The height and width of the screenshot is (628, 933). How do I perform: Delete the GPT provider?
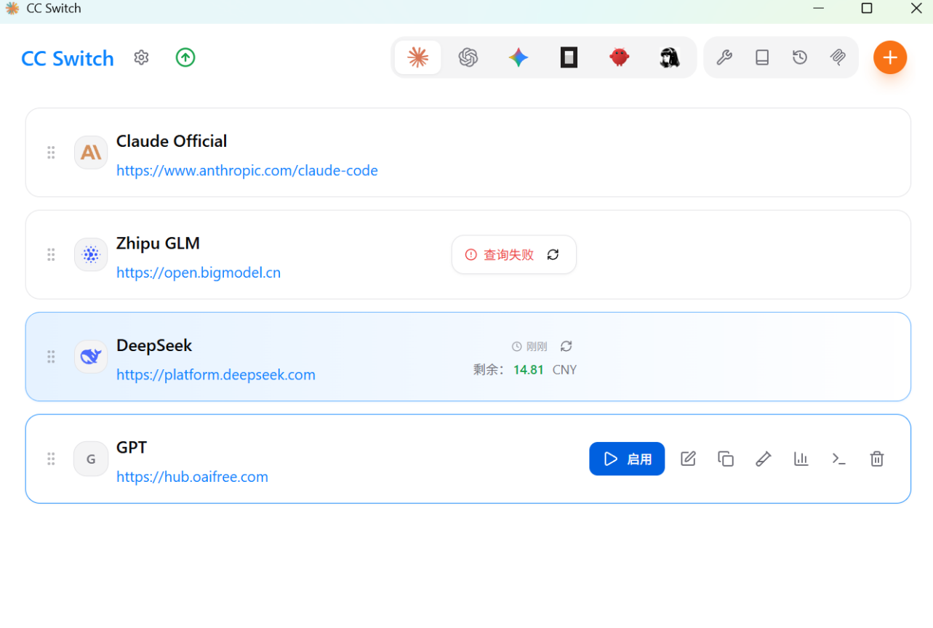click(x=877, y=459)
